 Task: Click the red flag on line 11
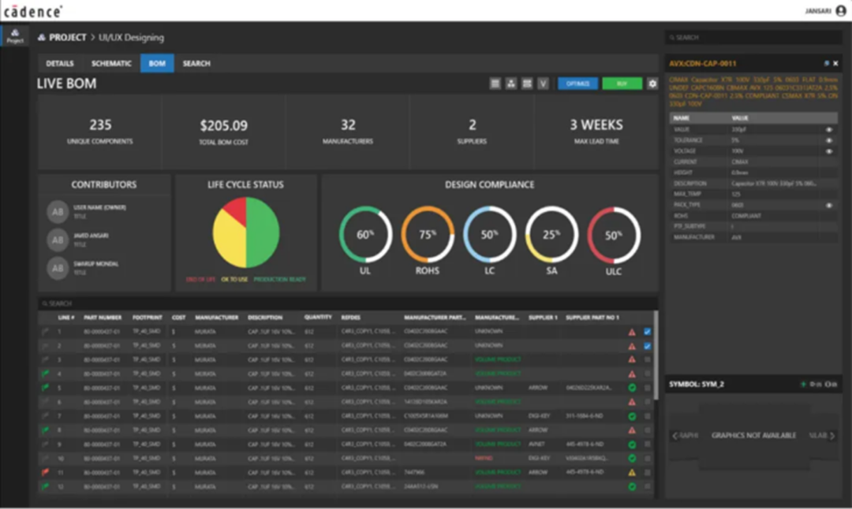point(47,472)
